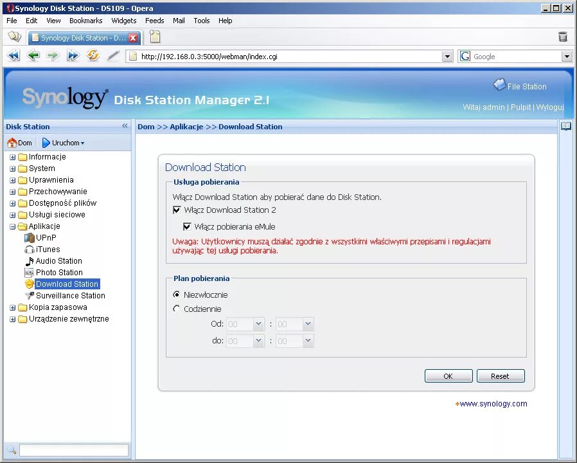
Task: Open the closed tabs trash icon
Action: click(x=563, y=37)
